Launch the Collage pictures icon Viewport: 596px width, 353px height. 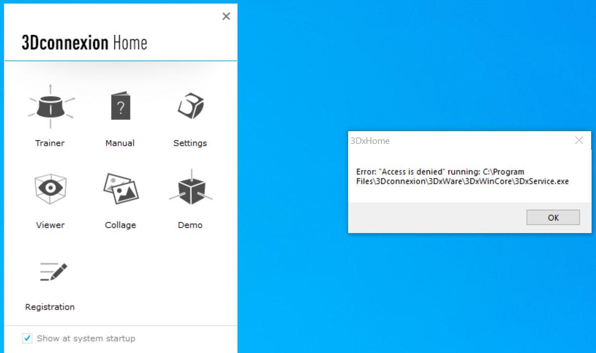point(121,188)
